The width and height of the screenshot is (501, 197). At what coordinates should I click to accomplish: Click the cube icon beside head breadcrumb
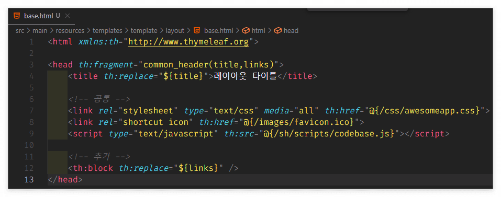(x=278, y=31)
